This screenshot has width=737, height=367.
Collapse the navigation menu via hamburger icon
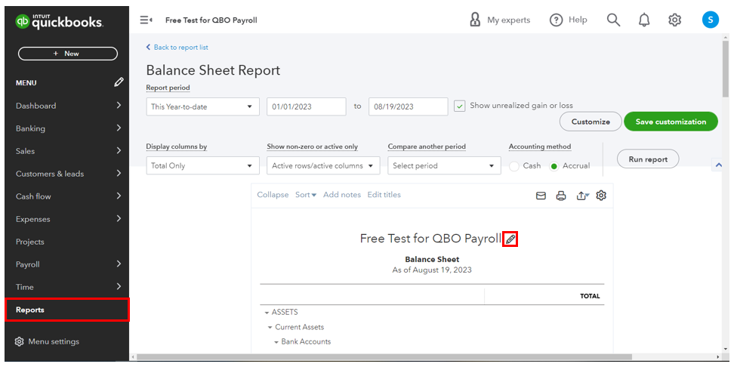(x=146, y=20)
